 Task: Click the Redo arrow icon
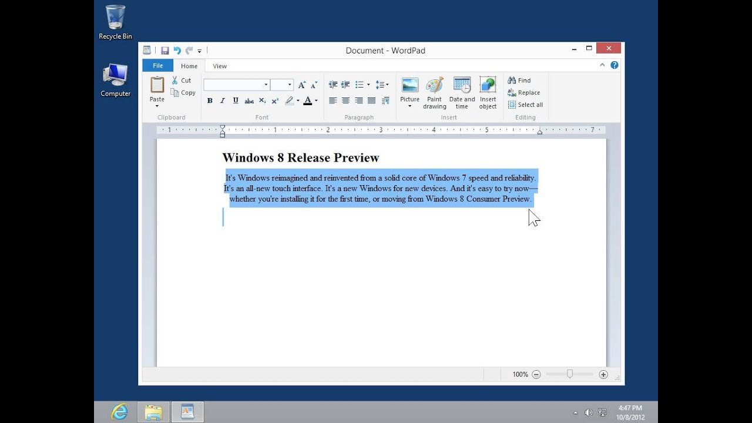(x=189, y=51)
